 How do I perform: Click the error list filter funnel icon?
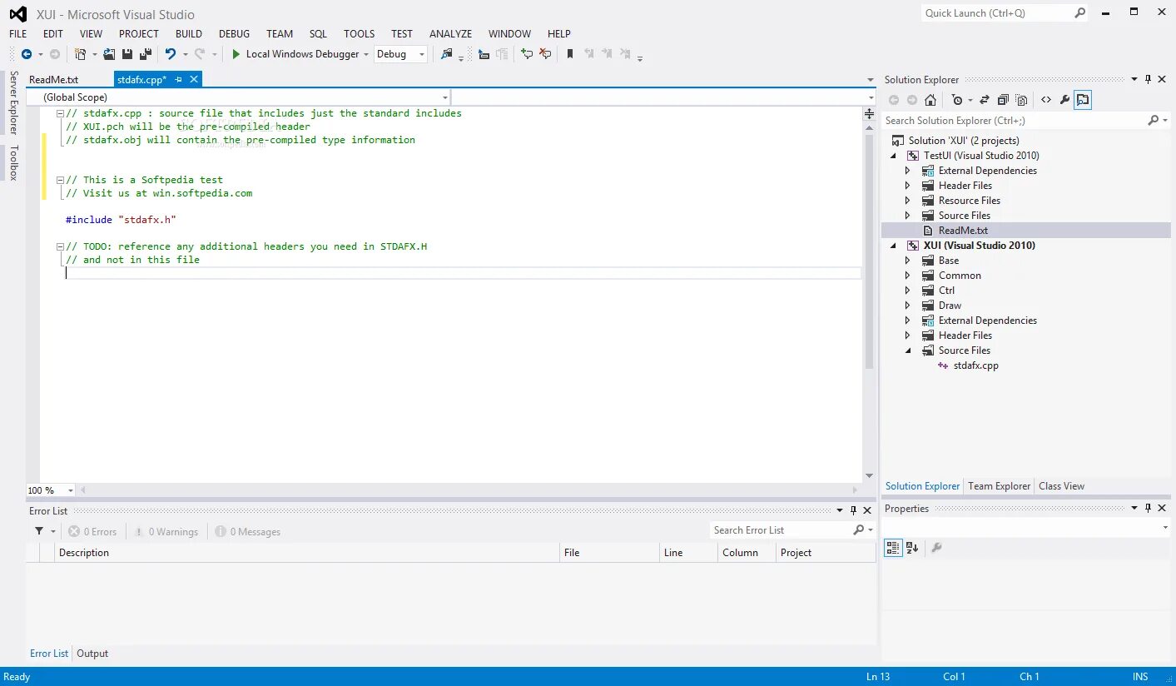(x=39, y=531)
